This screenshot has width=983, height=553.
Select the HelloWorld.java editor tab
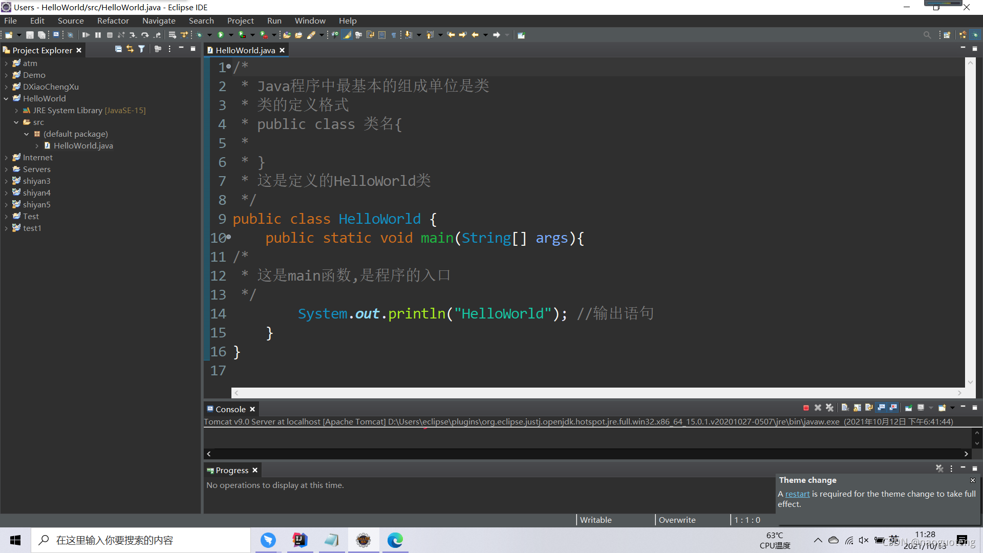245,50
